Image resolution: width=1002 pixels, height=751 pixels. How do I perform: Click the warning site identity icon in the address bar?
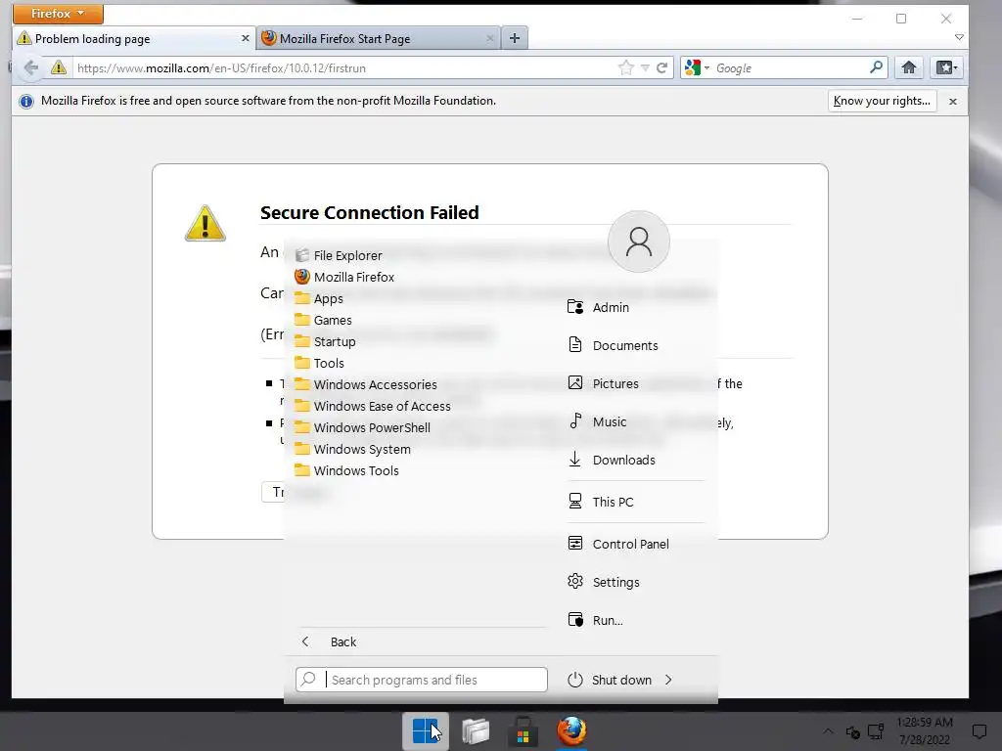[59, 67]
